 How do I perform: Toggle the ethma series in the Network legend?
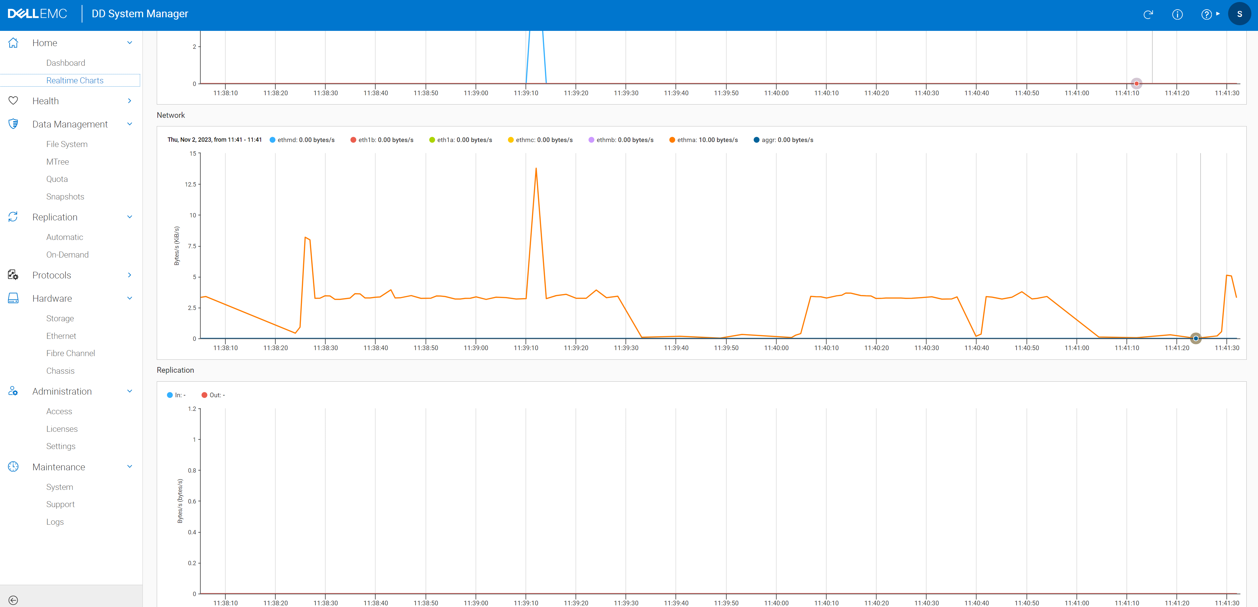coord(704,139)
